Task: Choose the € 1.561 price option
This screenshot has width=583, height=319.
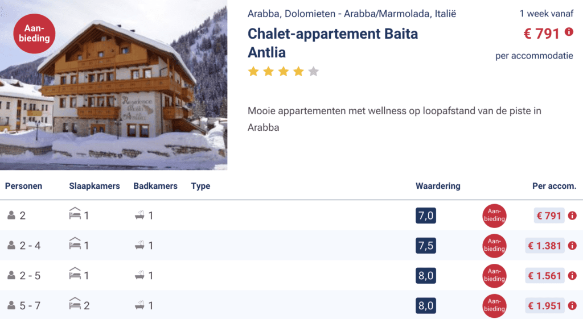Action: click(x=545, y=276)
